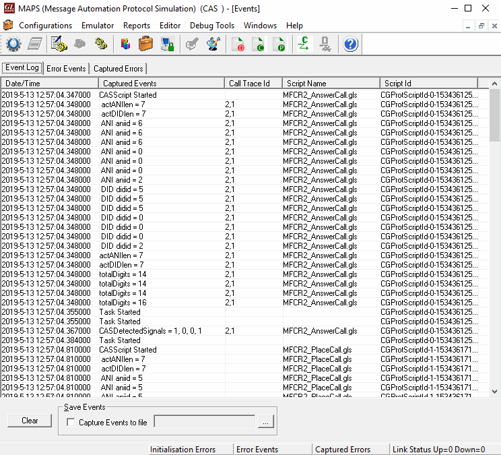Click the globe-with-paintbrush toolbar icon
501x455 pixels.
pyautogui.click(x=213, y=44)
